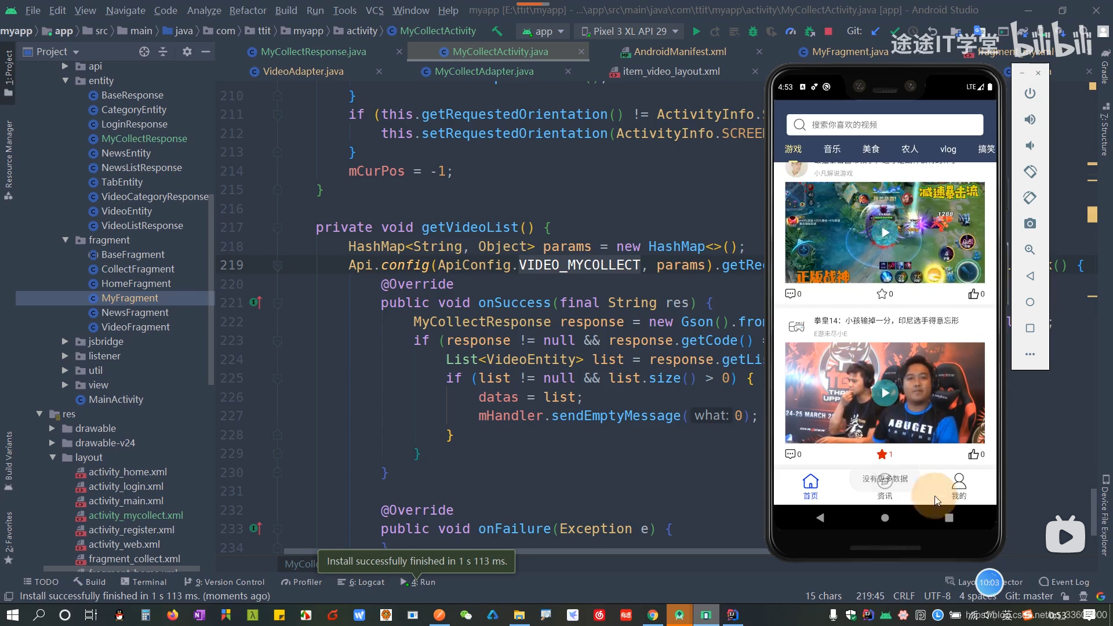Image resolution: width=1113 pixels, height=626 pixels.
Task: Click the emulator Overview square icon
Action: point(1030,328)
